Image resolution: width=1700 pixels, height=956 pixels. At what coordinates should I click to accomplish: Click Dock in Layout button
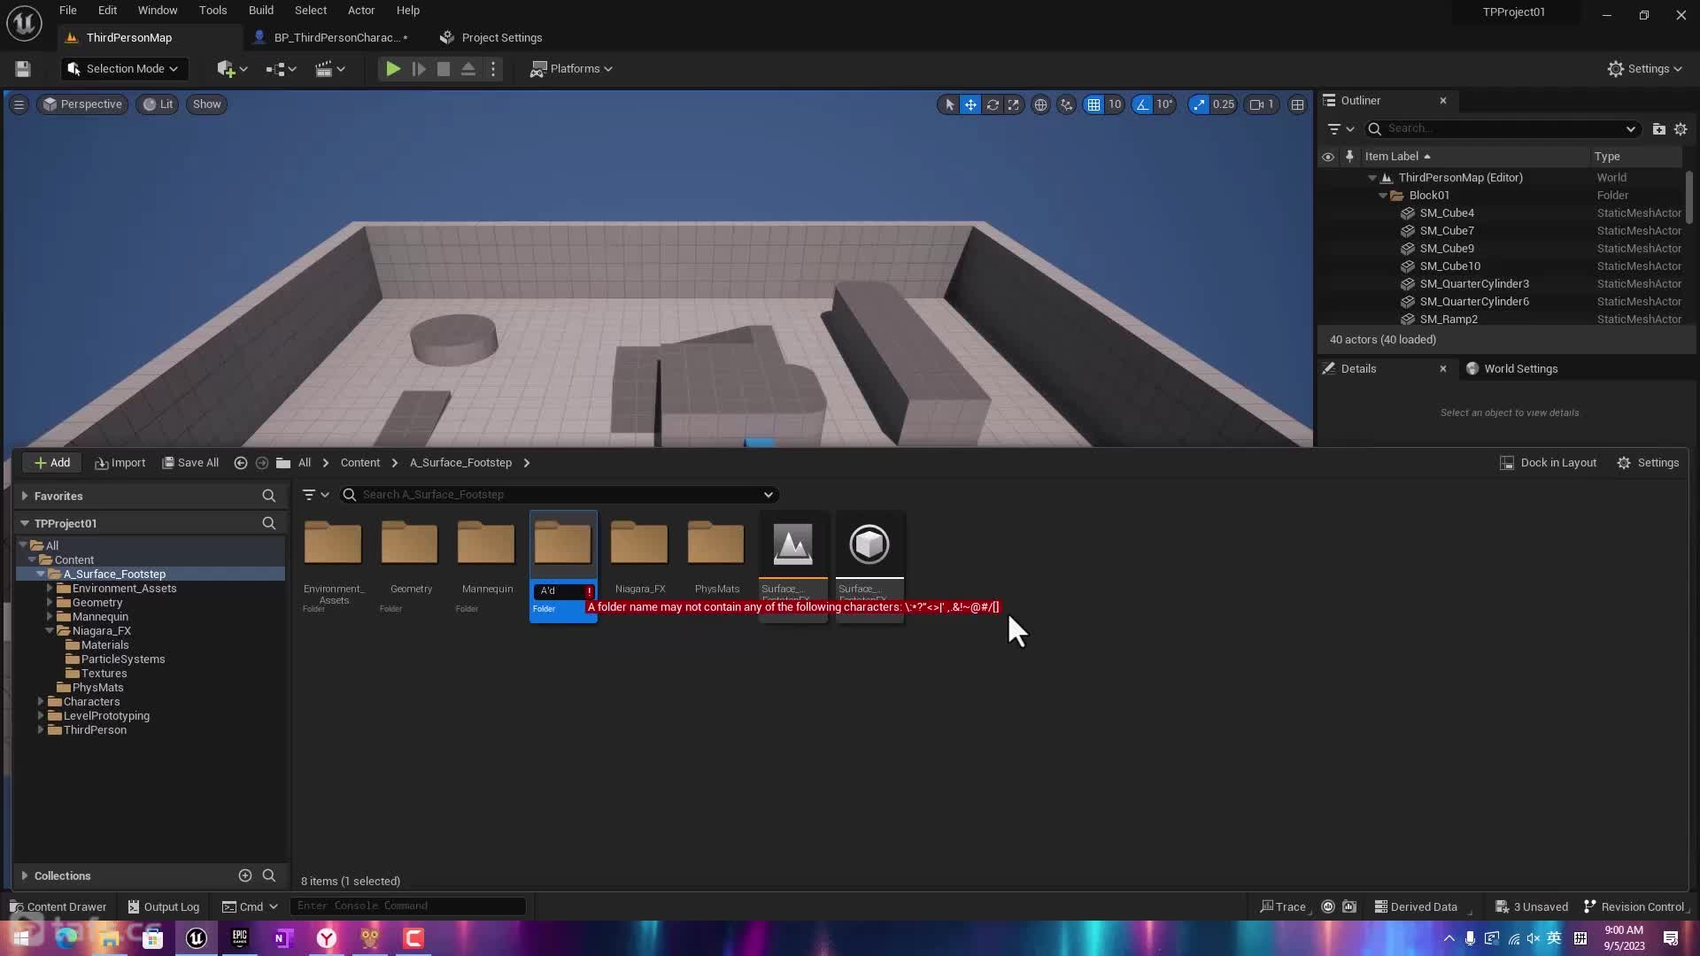coord(1548,463)
